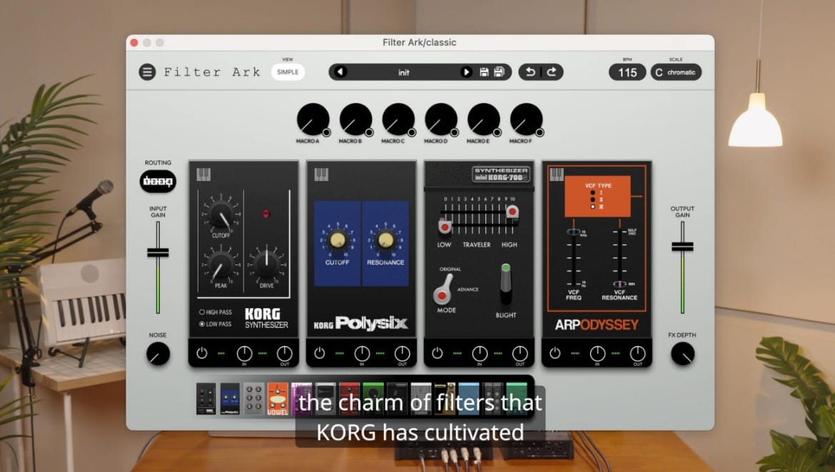835x472 pixels.
Task: Select VCF TYPE III on ARP Odyssey
Action: pyautogui.click(x=592, y=207)
